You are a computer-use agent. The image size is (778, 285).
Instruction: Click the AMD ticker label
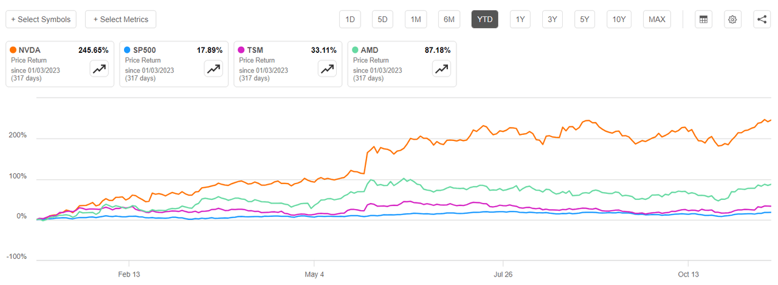point(370,50)
